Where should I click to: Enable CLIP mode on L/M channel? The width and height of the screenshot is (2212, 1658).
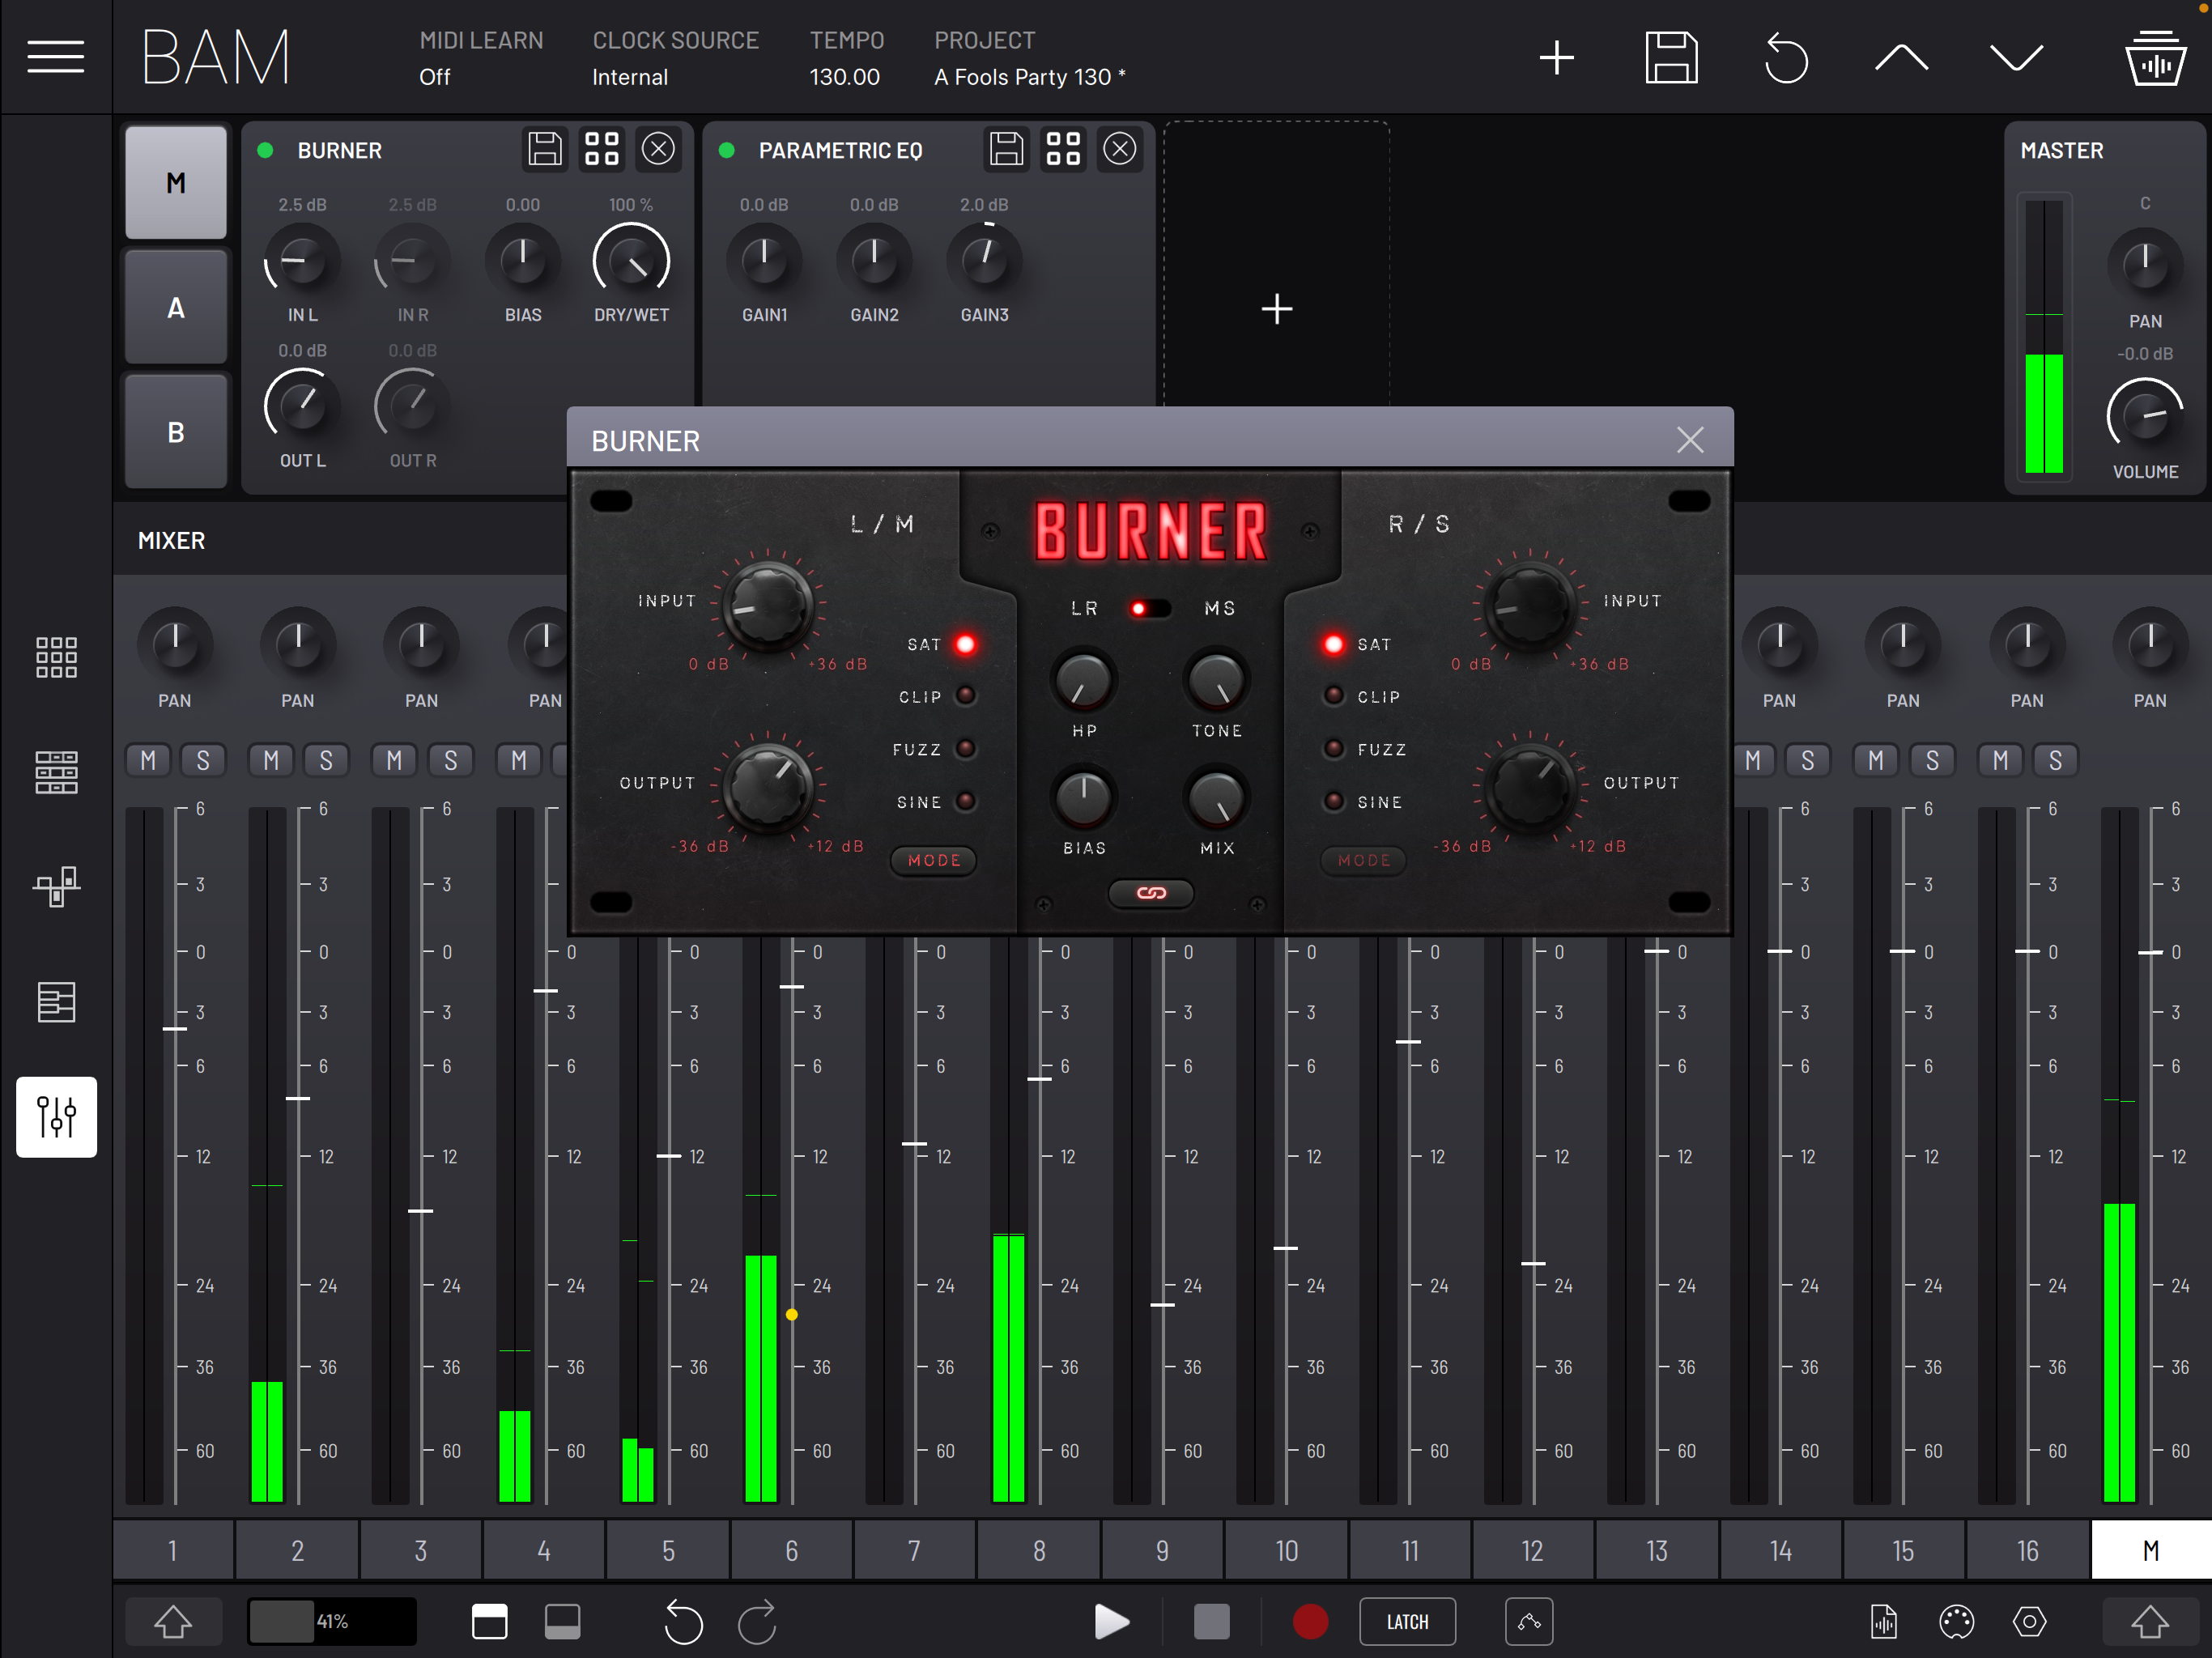(965, 696)
